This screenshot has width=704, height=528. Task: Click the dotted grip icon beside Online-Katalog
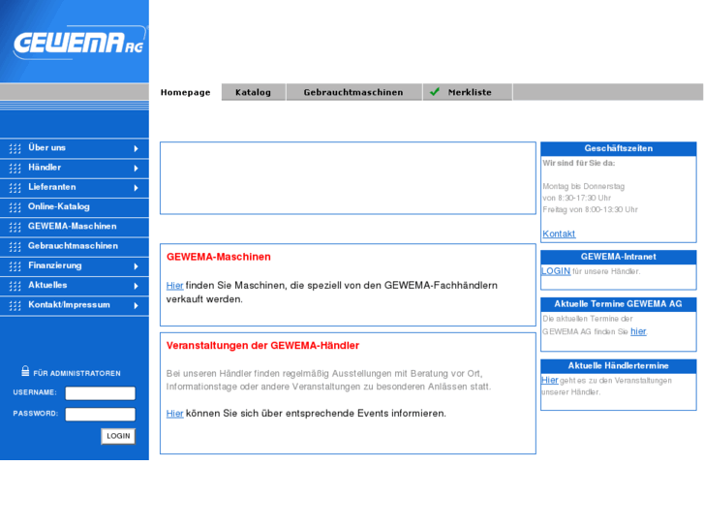pos(15,207)
